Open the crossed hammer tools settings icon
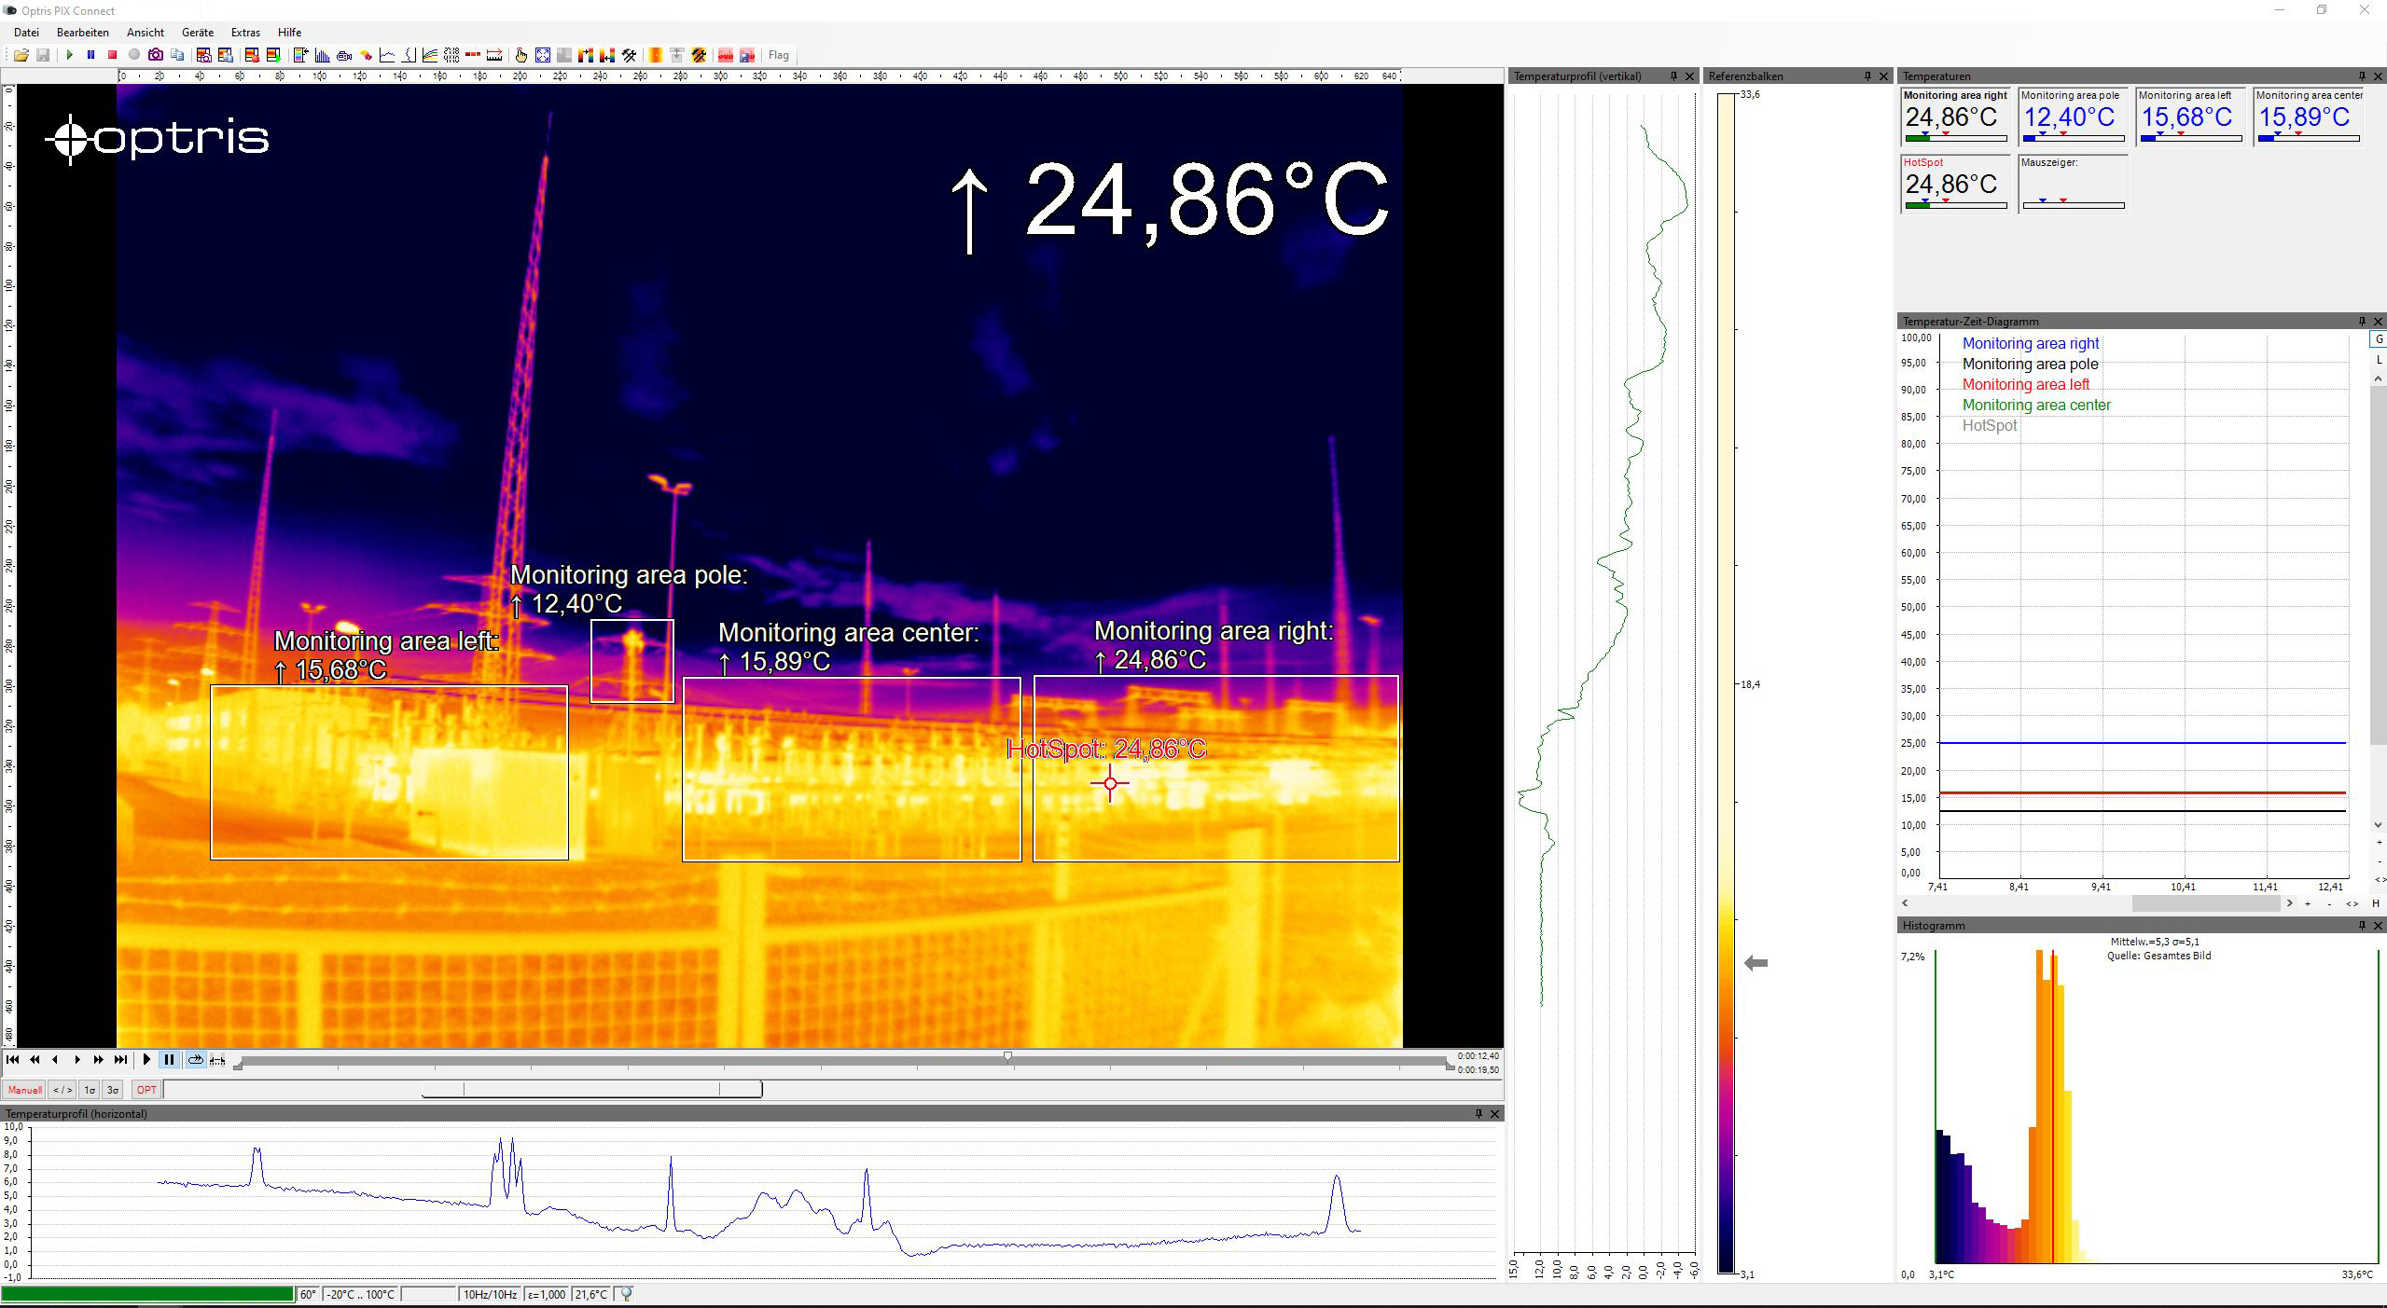 pos(630,55)
